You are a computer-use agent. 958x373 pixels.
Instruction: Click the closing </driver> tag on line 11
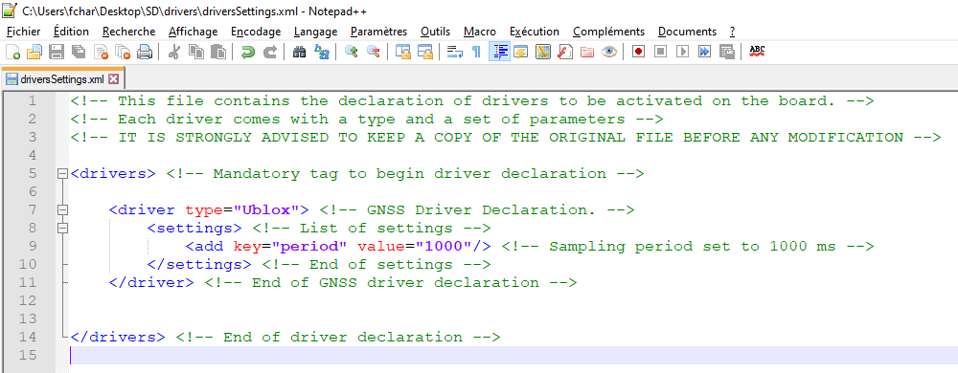[151, 283]
